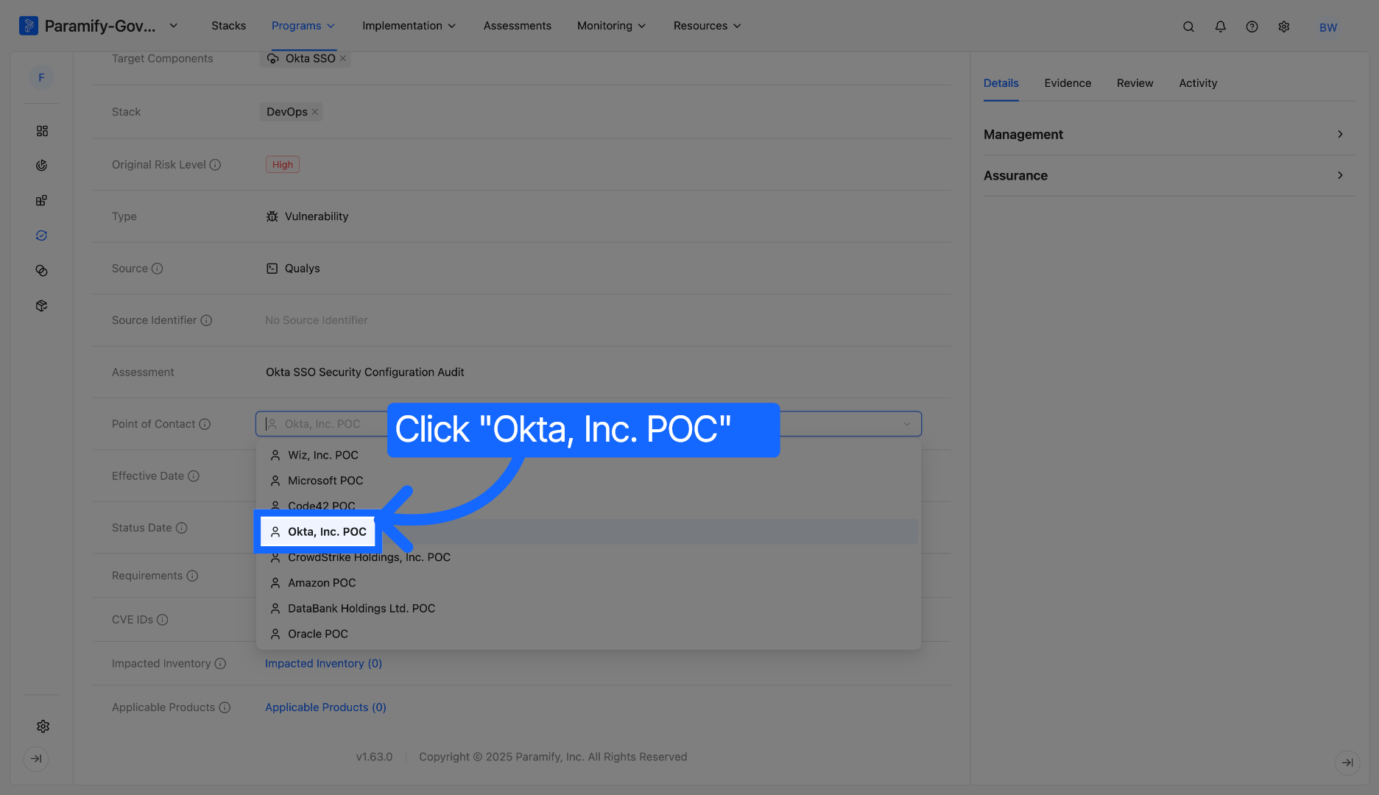This screenshot has height=795, width=1379.
Task: Expand the left sidebar with arrow button
Action: [x=36, y=758]
